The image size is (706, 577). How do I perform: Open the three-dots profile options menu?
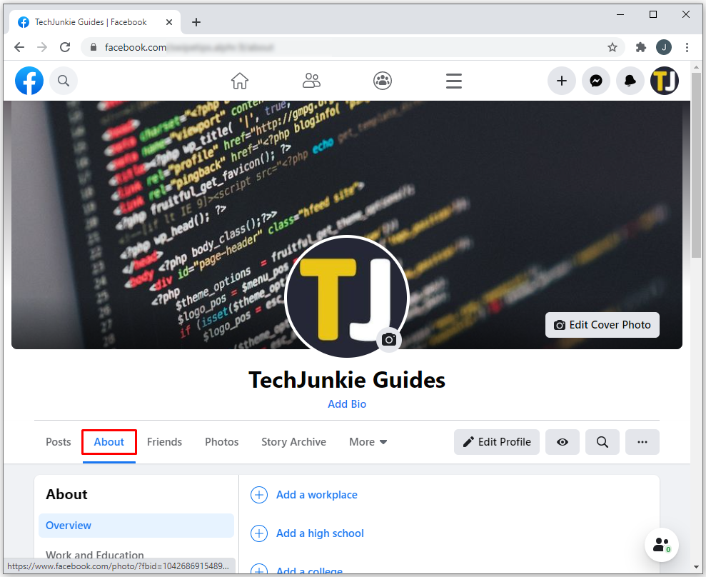click(642, 442)
